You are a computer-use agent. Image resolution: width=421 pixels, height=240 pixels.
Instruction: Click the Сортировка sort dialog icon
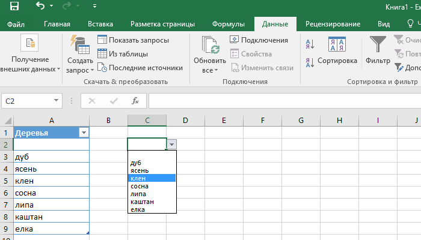click(336, 44)
